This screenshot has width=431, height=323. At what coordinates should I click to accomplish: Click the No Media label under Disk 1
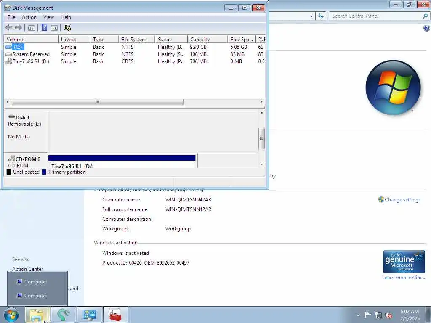(19, 137)
